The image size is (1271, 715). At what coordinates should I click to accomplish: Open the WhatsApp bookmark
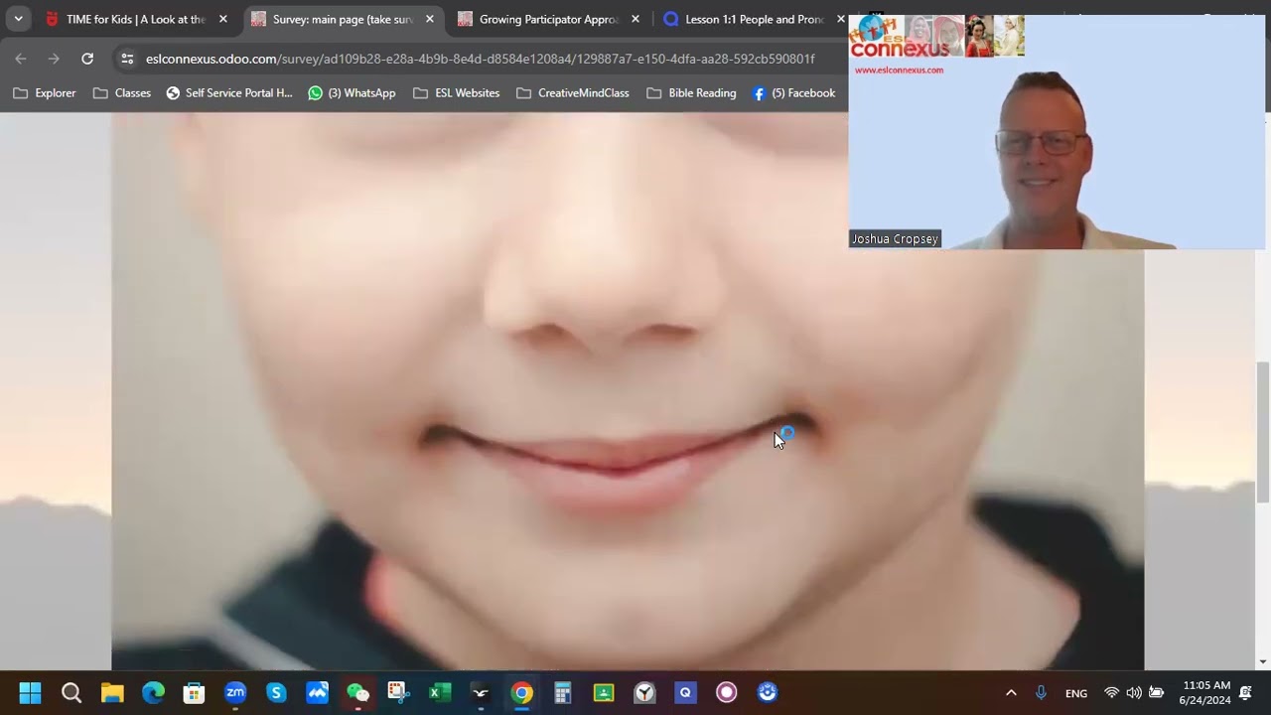pyautogui.click(x=352, y=93)
